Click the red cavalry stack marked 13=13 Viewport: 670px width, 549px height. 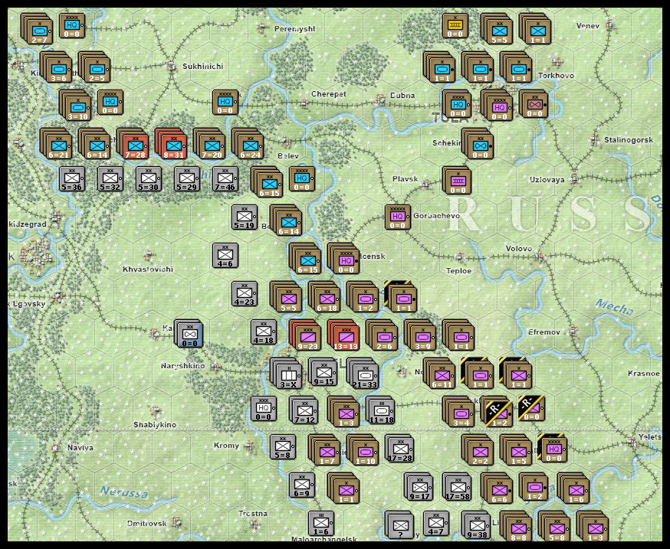pyautogui.click(x=346, y=338)
